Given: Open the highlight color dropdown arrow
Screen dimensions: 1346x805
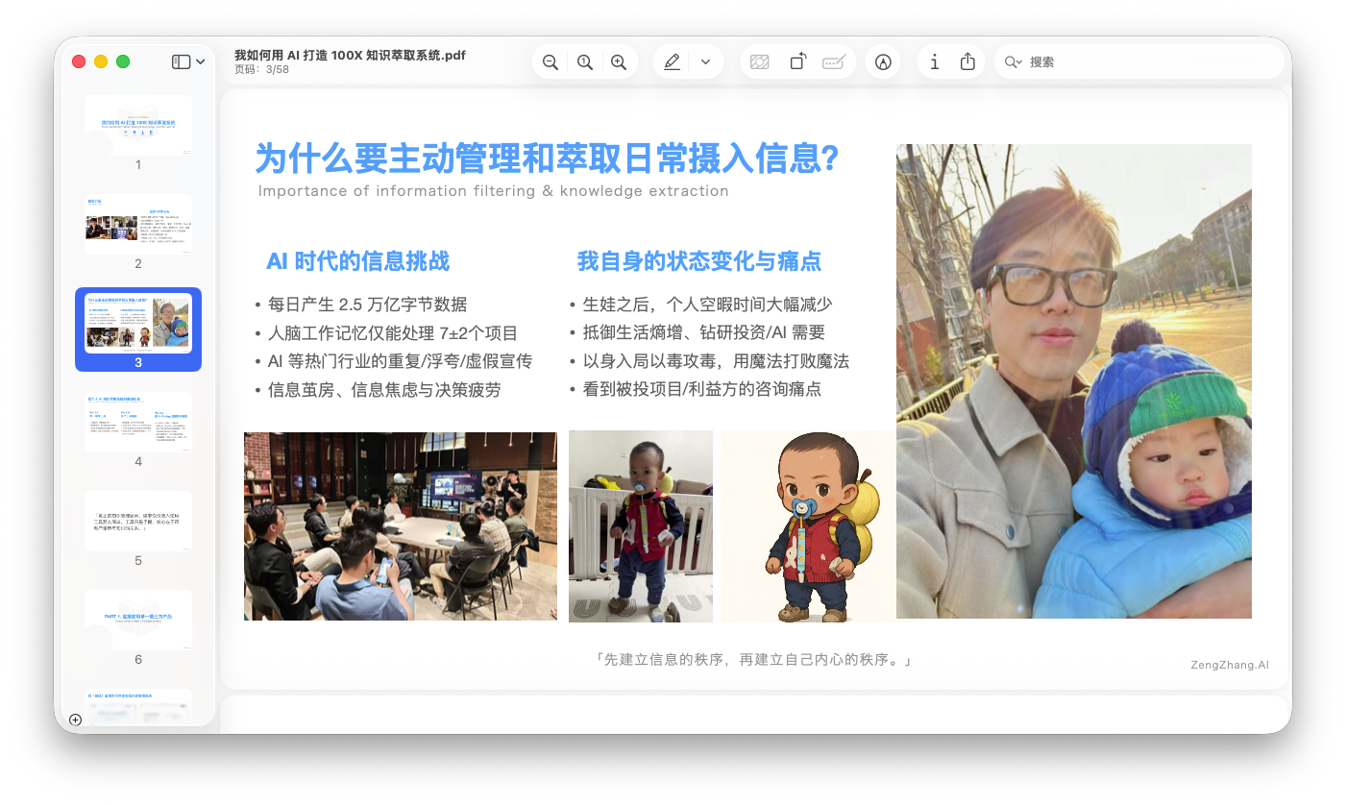Looking at the screenshot, I should 705,62.
